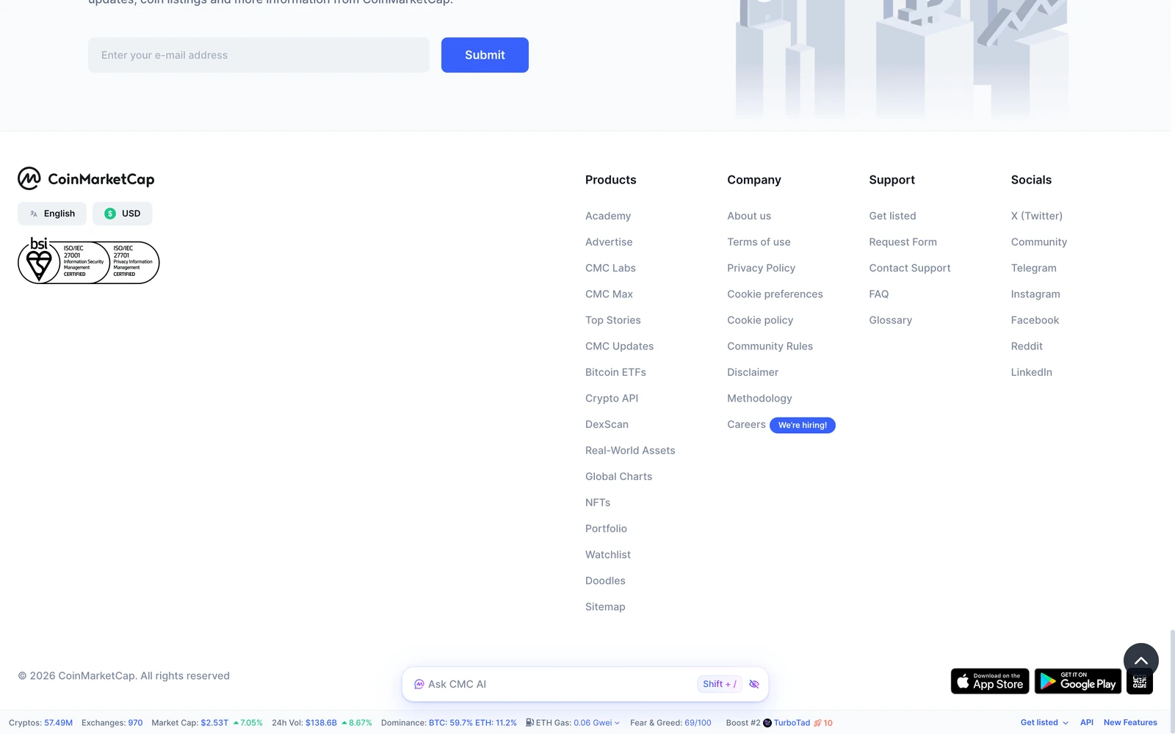Open About us page
The width and height of the screenshot is (1175, 734).
[749, 216]
